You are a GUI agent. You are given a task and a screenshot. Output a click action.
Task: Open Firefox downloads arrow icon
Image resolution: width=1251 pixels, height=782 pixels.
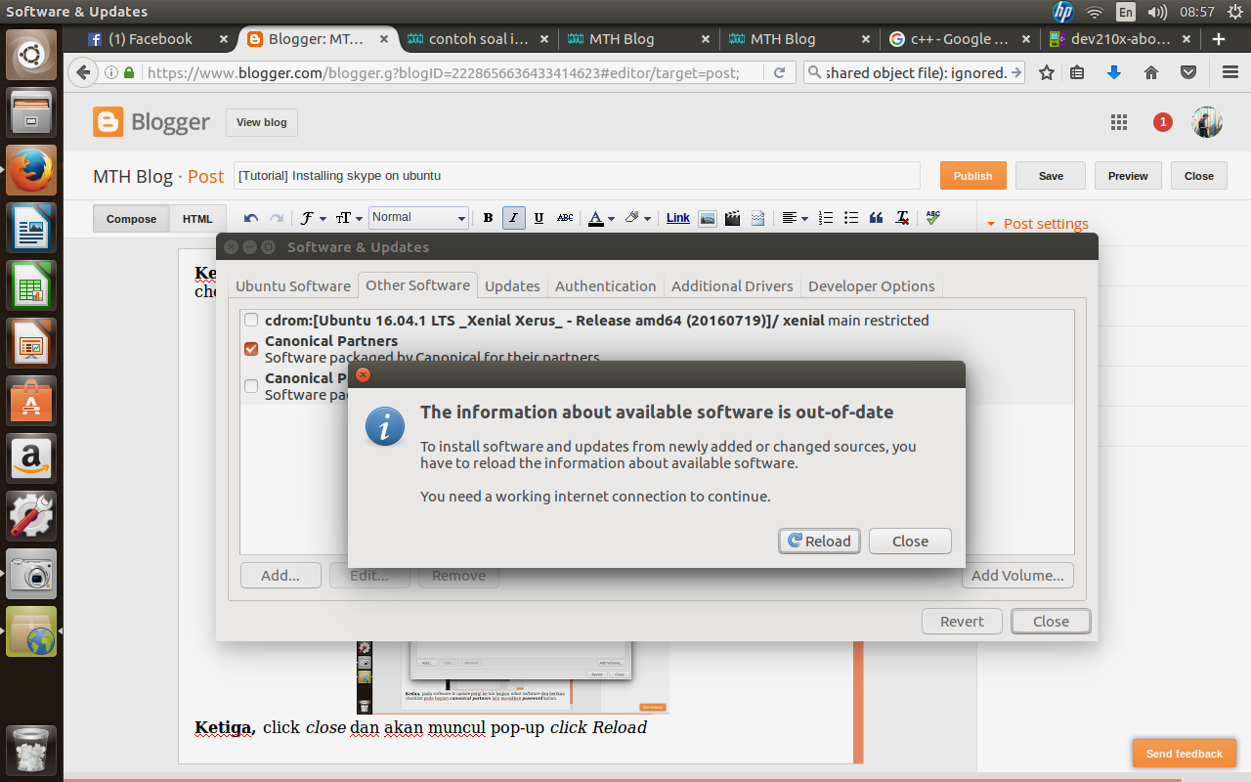(x=1113, y=72)
